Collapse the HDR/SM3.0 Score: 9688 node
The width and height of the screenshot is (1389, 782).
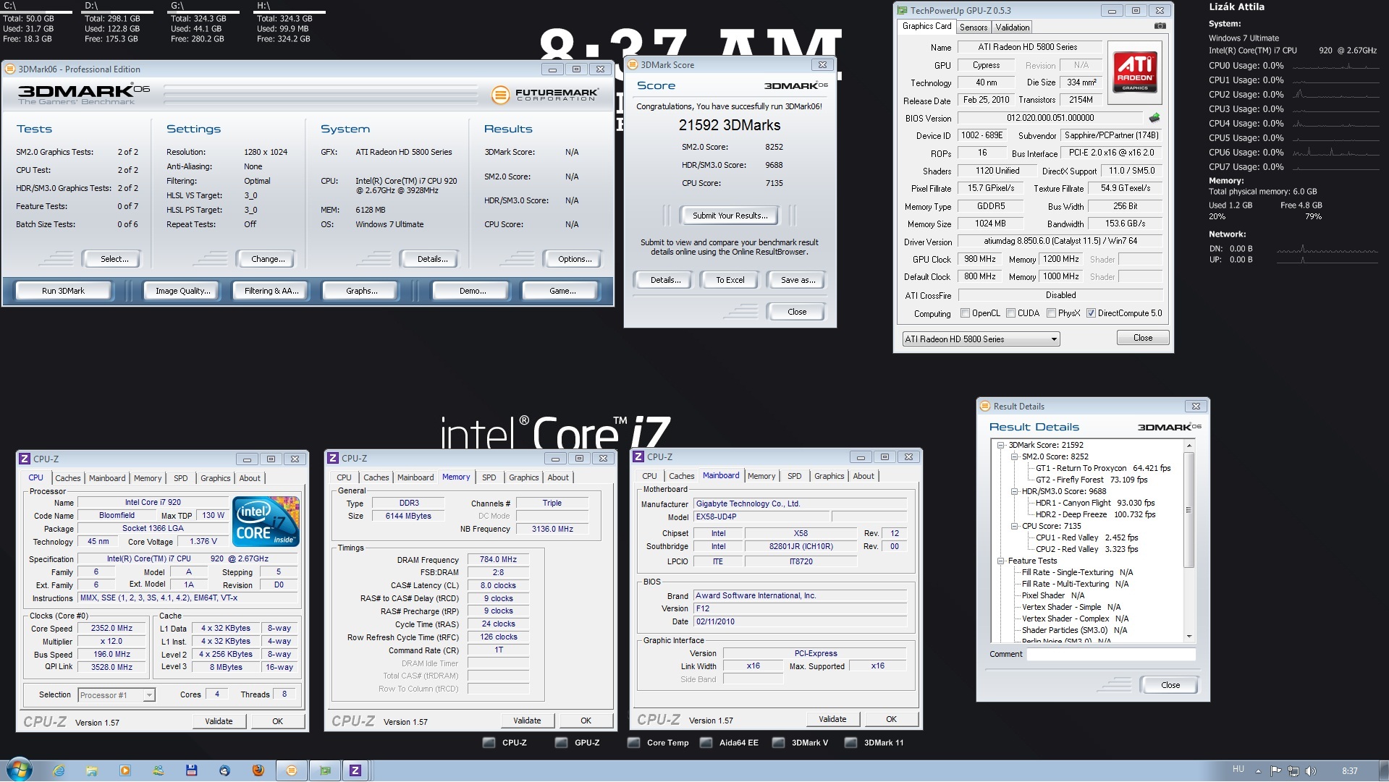(1015, 491)
